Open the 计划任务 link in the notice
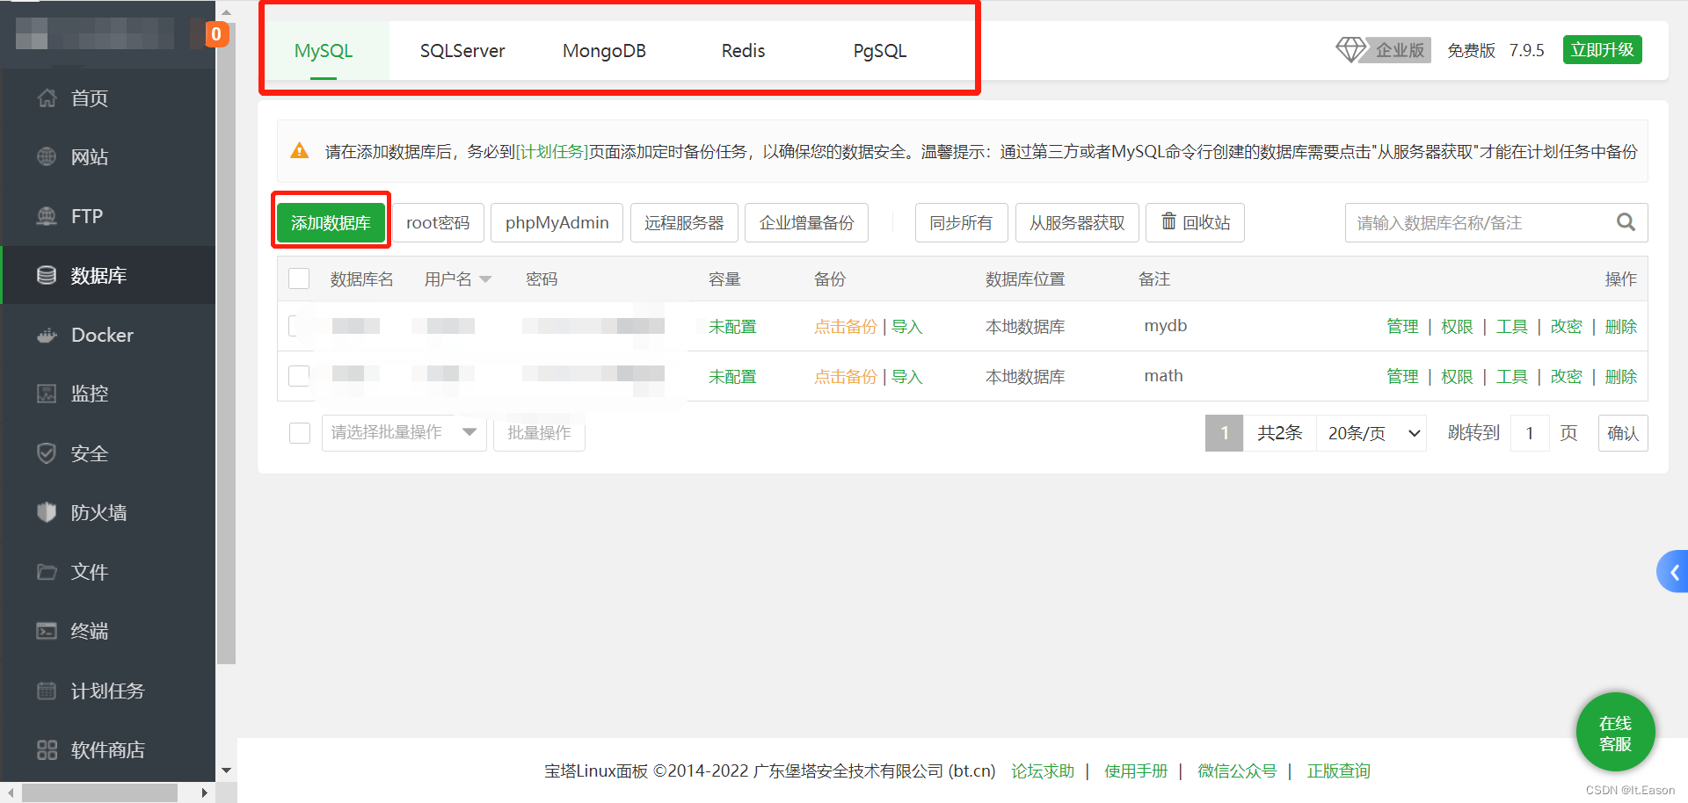1688x803 pixels. [551, 152]
